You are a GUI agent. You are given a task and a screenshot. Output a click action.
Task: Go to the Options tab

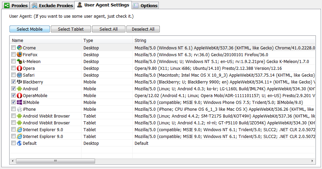(145, 5)
